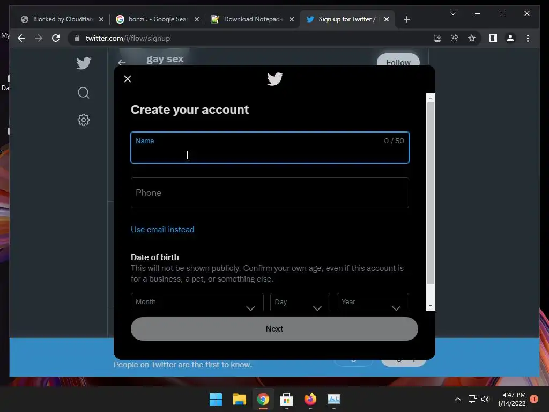Open the Chrome profile menu
The height and width of the screenshot is (412, 549).
click(510, 38)
